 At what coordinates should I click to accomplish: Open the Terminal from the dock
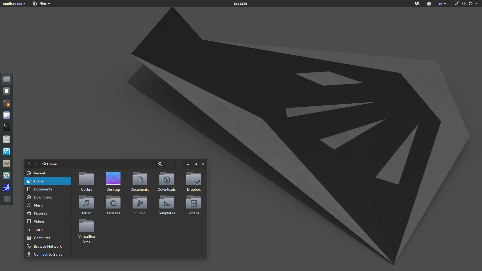tap(7, 127)
